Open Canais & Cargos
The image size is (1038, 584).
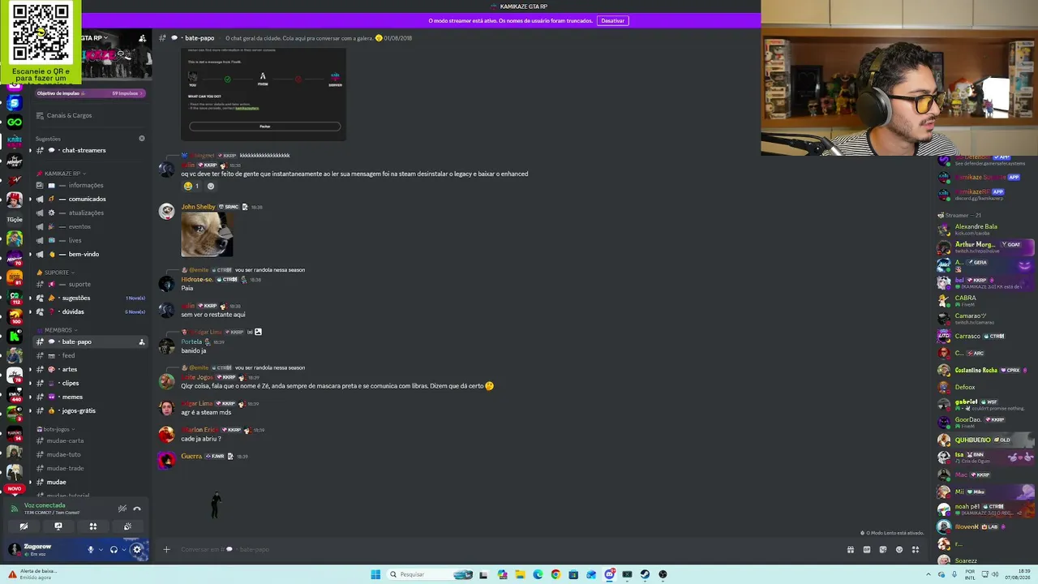click(89, 115)
